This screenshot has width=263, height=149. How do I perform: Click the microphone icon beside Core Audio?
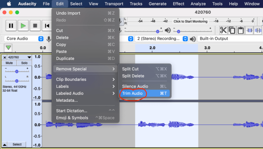tap(49, 39)
